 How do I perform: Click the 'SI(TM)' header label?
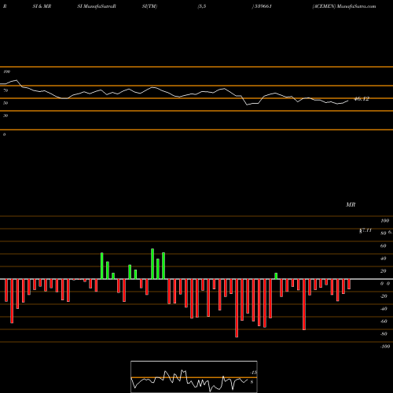pyautogui.click(x=149, y=6)
